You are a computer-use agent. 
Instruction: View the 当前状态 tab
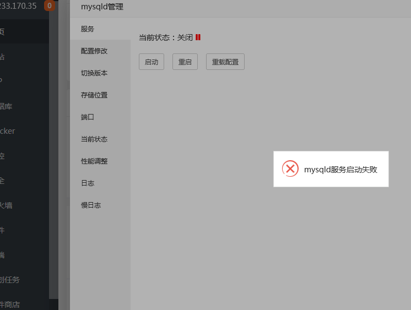94,139
